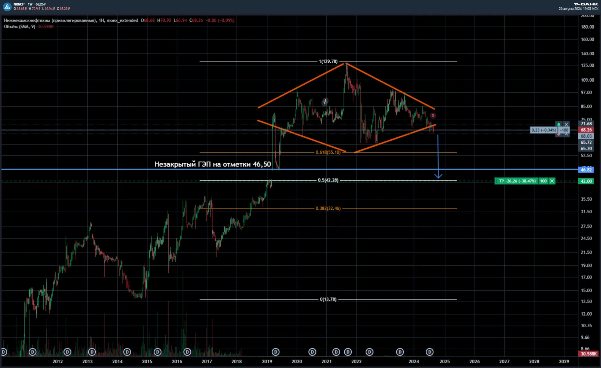Select the TP −26,26 (−38,47%) order label
601x368 pixels.
pyautogui.click(x=517, y=181)
